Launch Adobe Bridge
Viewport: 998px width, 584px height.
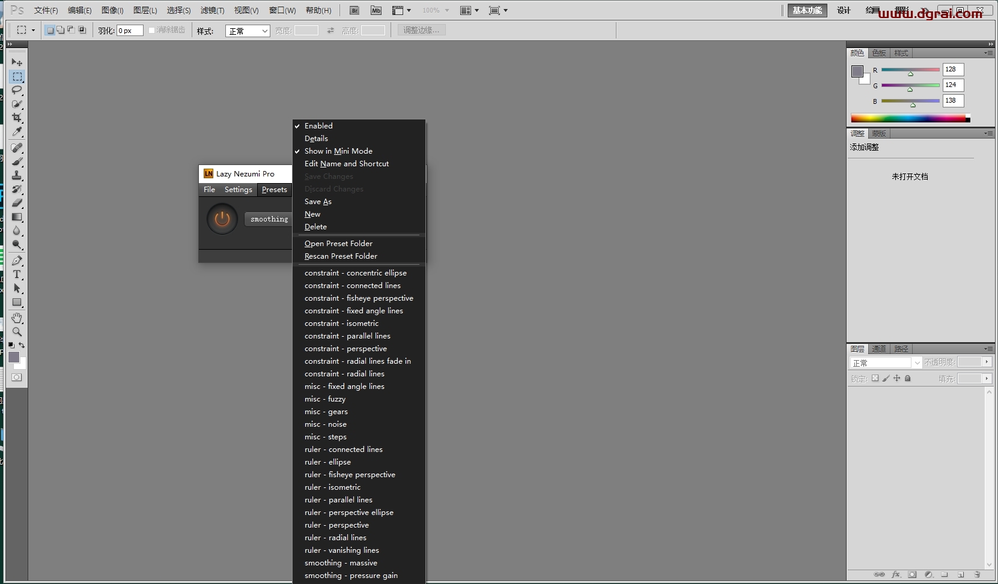(354, 10)
